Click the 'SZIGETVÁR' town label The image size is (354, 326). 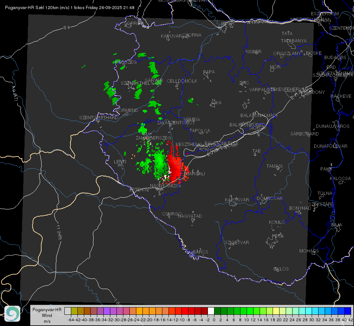point(236,243)
